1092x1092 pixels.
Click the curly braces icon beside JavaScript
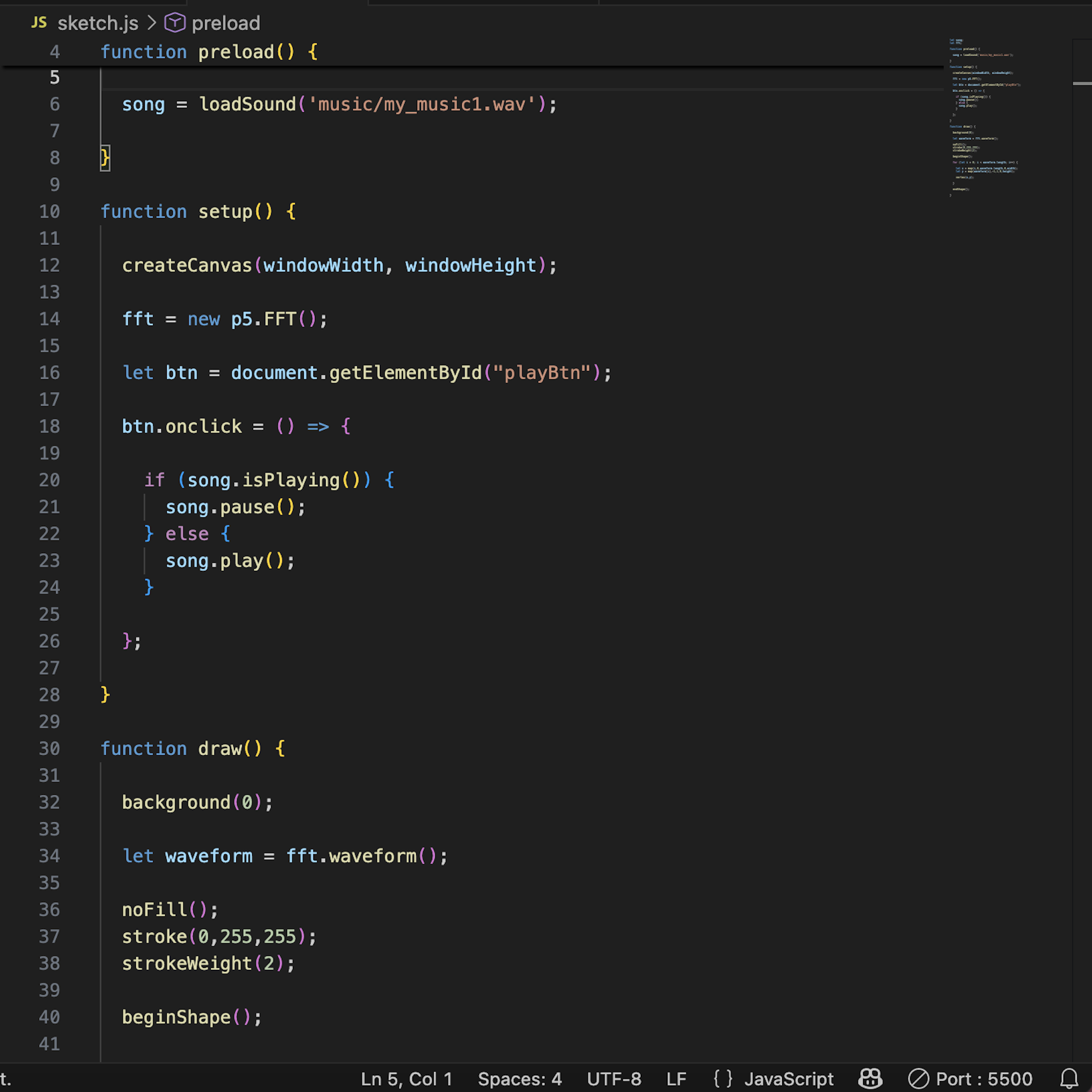pos(723,1078)
